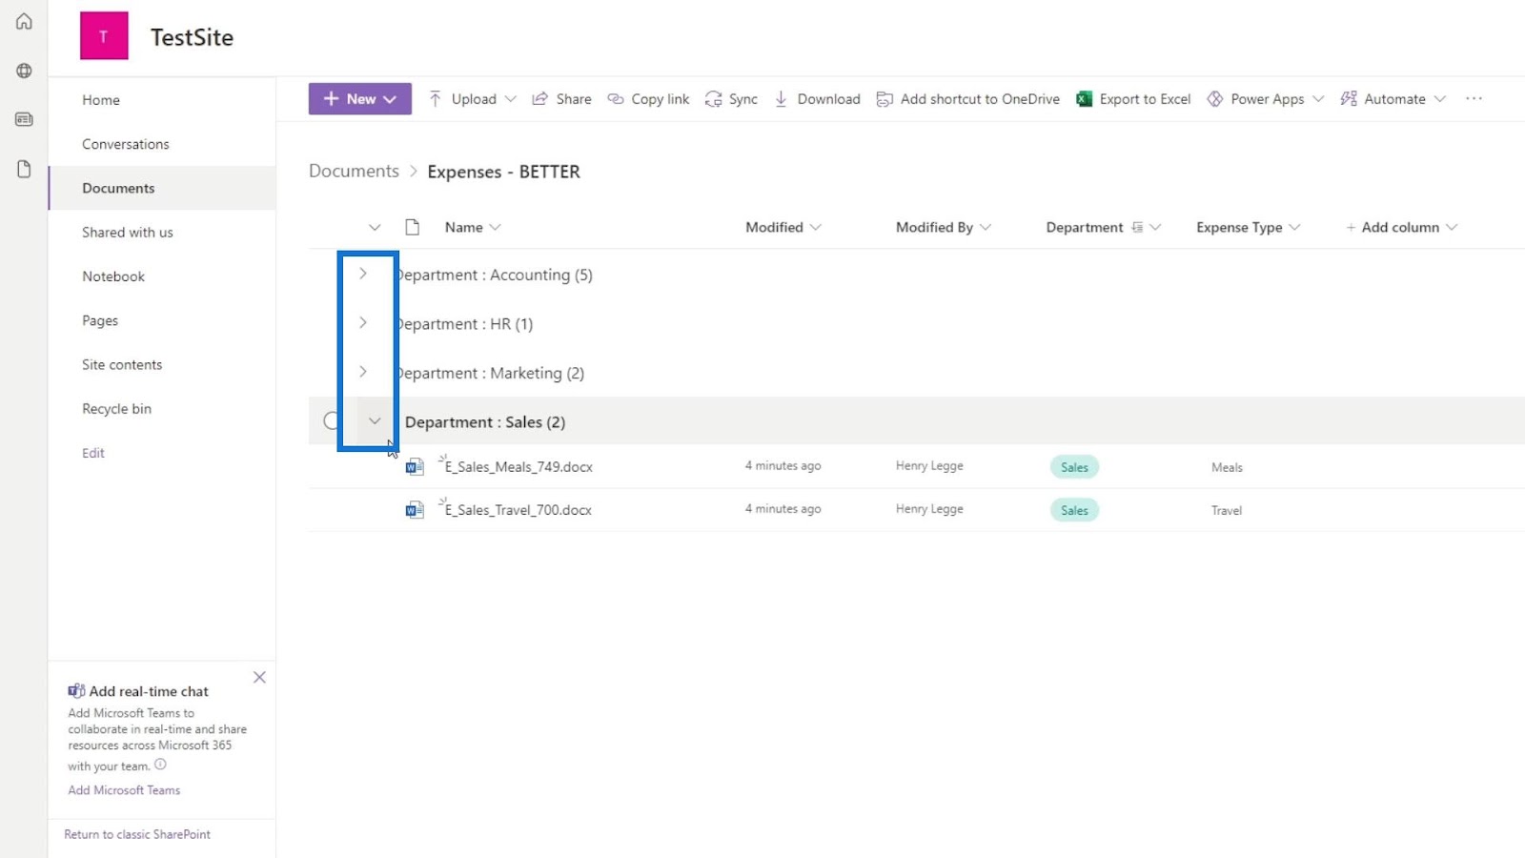Click the Meals expense type cell
Viewport: 1525px width, 858px height.
1227,467
